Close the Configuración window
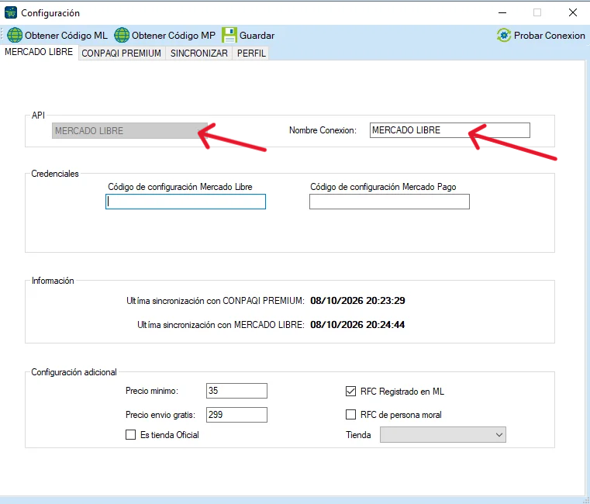The height and width of the screenshot is (504, 590). coord(573,13)
